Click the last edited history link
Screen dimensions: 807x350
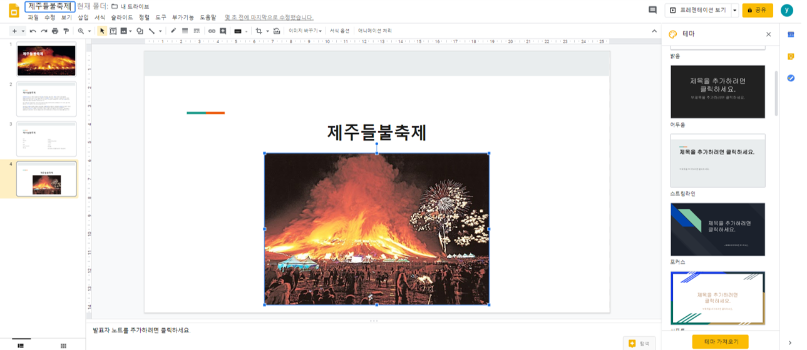point(269,17)
